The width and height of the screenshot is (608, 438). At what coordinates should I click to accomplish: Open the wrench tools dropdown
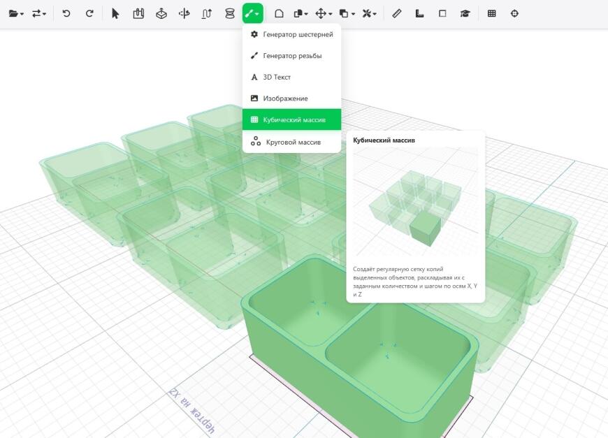(x=370, y=13)
